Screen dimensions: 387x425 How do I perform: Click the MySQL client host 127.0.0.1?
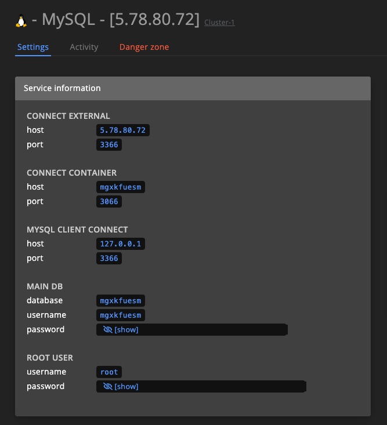[121, 244]
